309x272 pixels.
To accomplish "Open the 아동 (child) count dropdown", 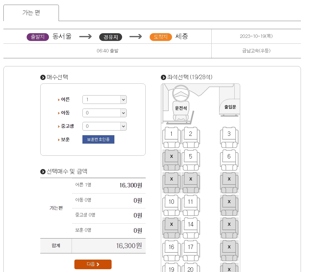I will 104,113.
